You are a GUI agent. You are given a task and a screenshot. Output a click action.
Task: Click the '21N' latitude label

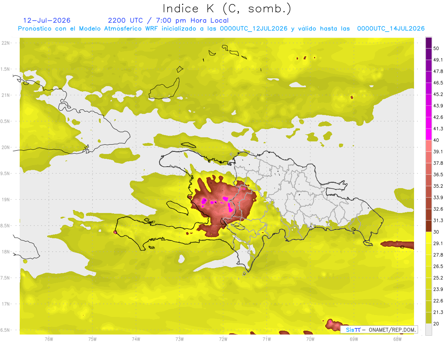tap(6, 95)
